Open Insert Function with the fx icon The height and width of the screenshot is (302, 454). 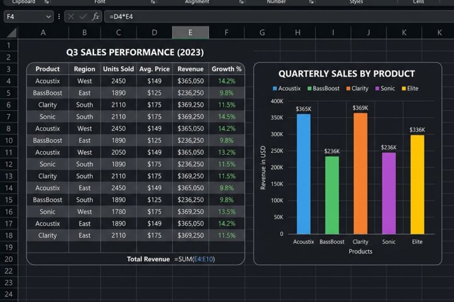coord(96,17)
